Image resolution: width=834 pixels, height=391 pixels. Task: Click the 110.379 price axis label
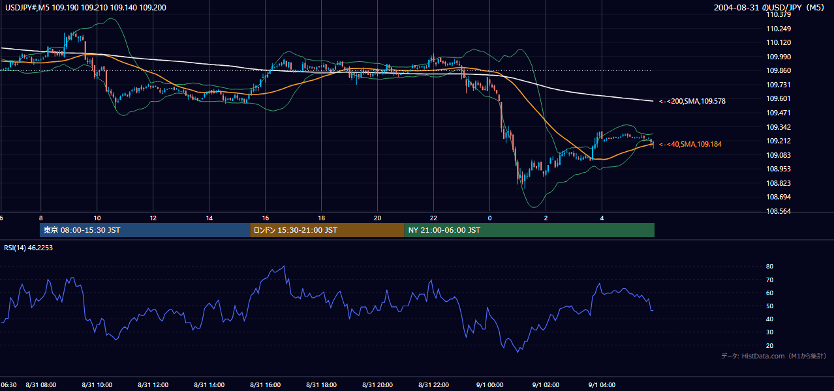[778, 15]
